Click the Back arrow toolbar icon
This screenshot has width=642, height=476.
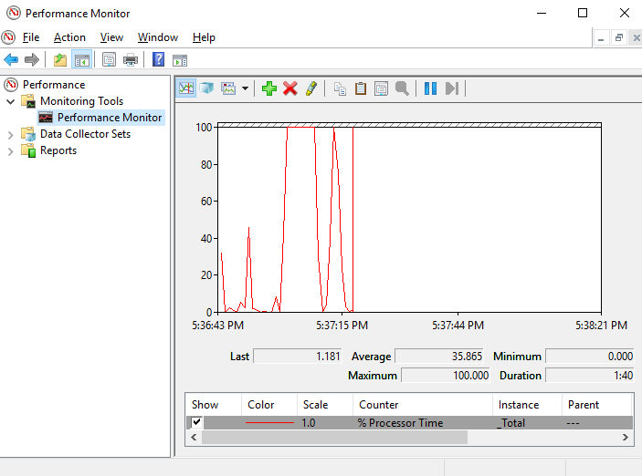click(x=11, y=59)
